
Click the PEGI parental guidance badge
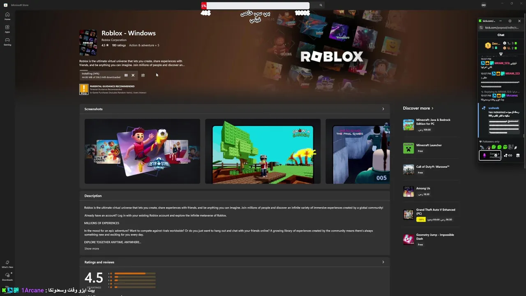[x=84, y=89]
